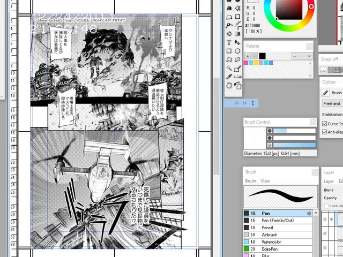Click the canvas vertical scrollbar
This screenshot has width=343, height=257.
coord(217,126)
